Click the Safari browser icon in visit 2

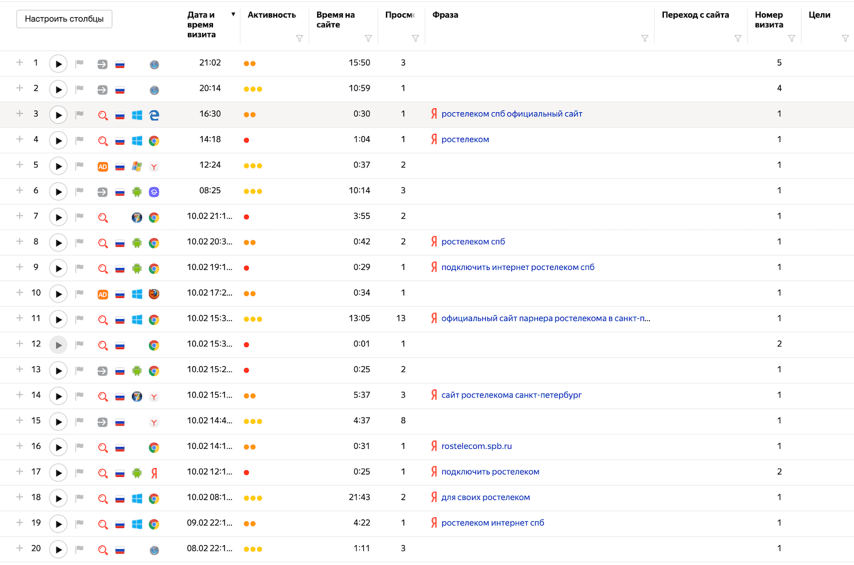pyautogui.click(x=154, y=90)
